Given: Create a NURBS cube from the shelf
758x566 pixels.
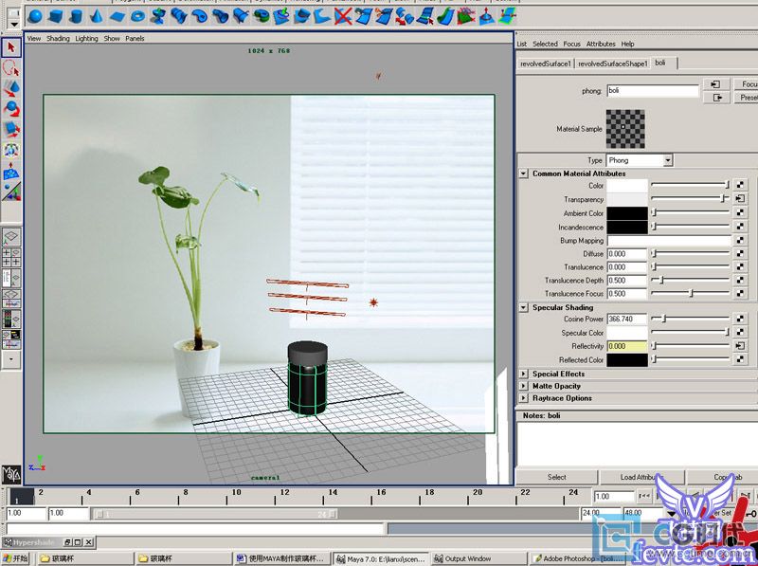Looking at the screenshot, I should [x=56, y=17].
